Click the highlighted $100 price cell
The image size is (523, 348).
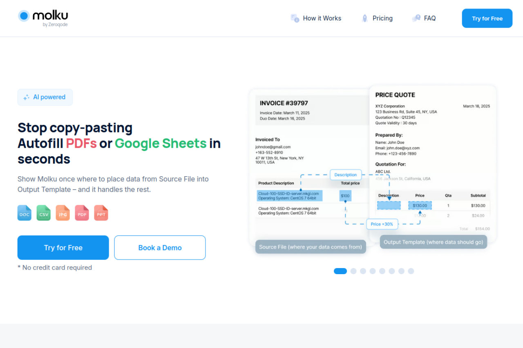pos(345,196)
